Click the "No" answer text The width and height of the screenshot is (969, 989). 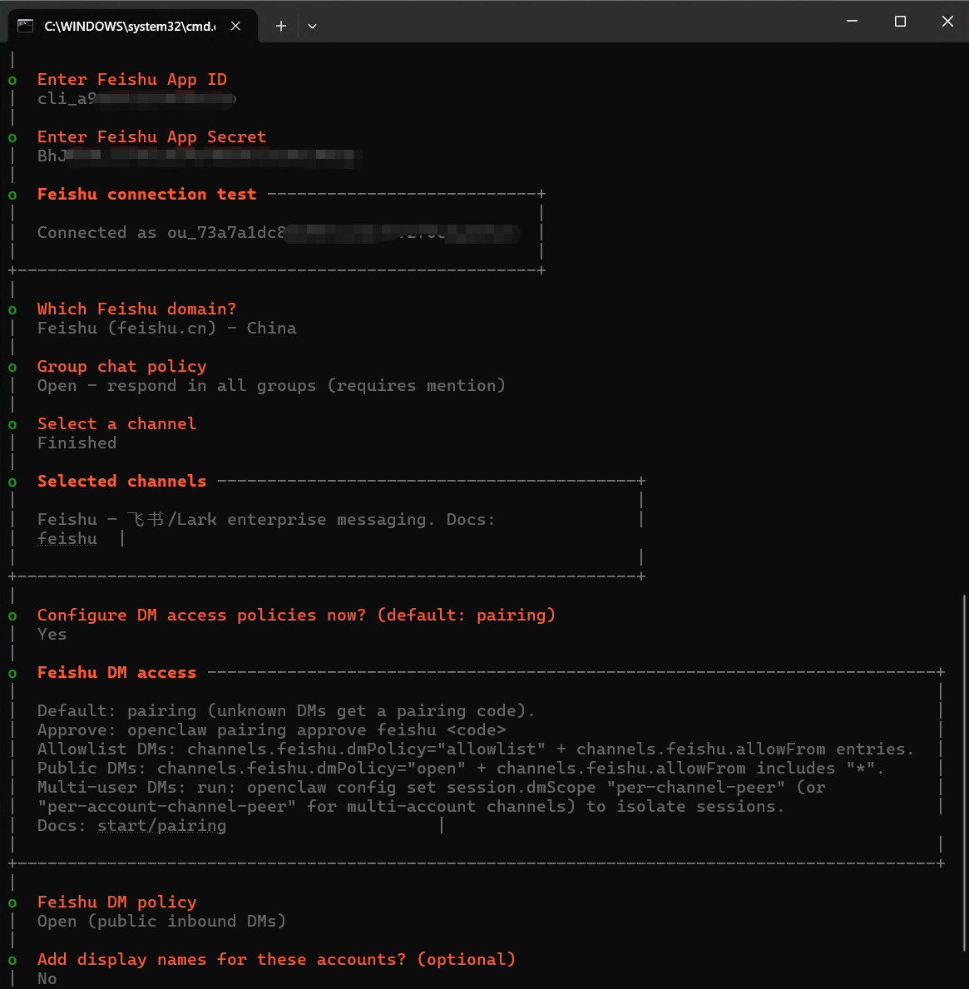(x=47, y=978)
